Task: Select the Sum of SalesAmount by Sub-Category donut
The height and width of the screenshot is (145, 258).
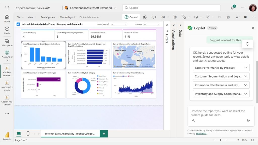Action: [x=89, y=84]
